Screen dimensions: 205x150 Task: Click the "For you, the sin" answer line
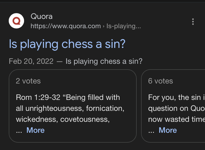[177, 97]
